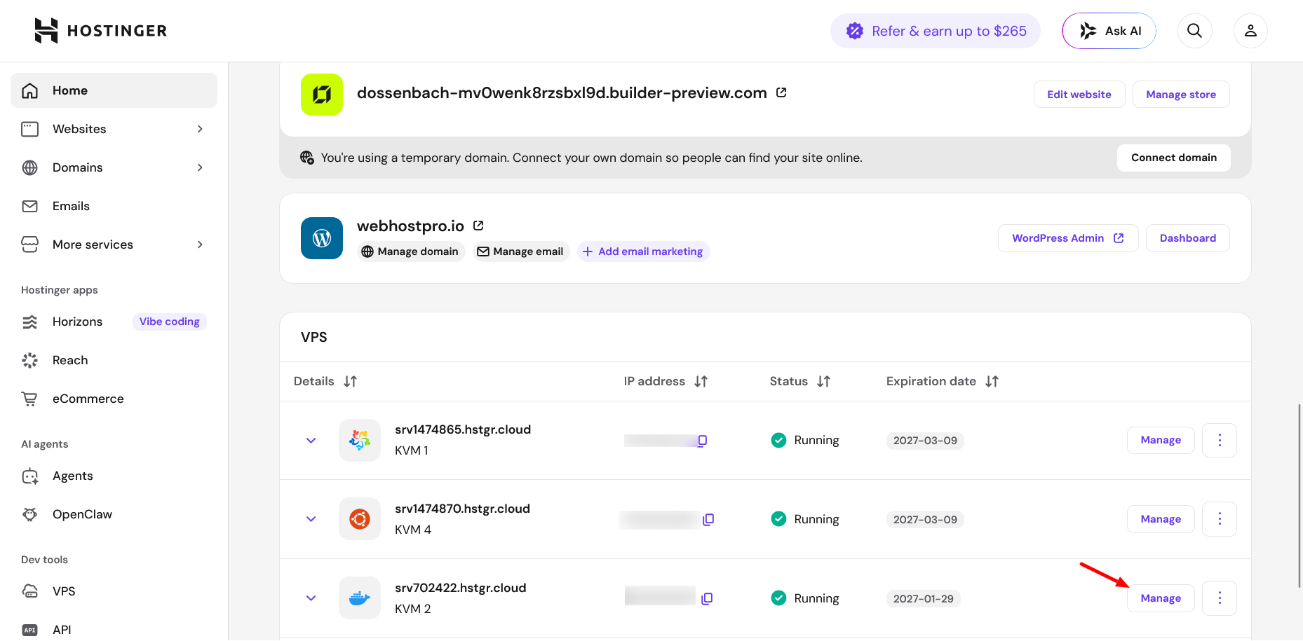
Task: Click the Vibe coding badge
Action: 169,322
